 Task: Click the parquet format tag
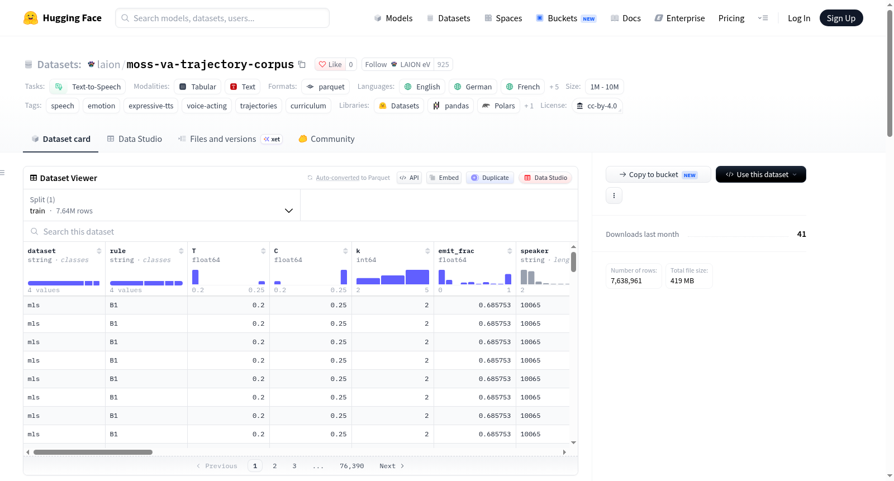pos(326,87)
